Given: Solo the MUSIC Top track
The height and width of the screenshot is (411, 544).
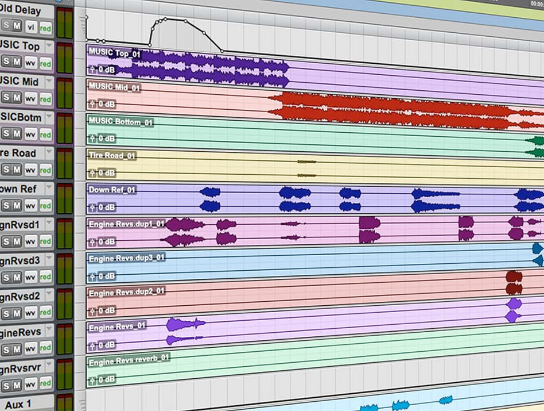Looking at the screenshot, I should [6, 62].
